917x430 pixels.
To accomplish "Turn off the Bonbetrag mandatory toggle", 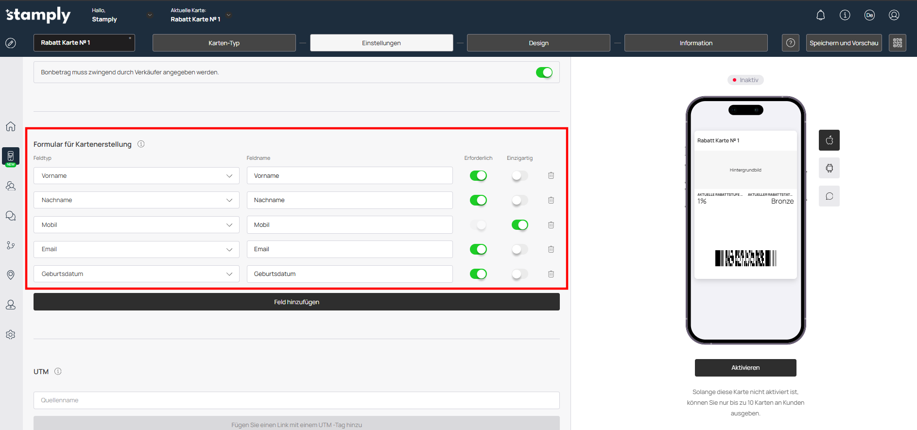I will click(544, 72).
